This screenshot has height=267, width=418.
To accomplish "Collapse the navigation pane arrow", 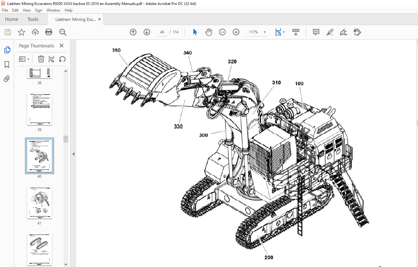I will click(x=73, y=154).
